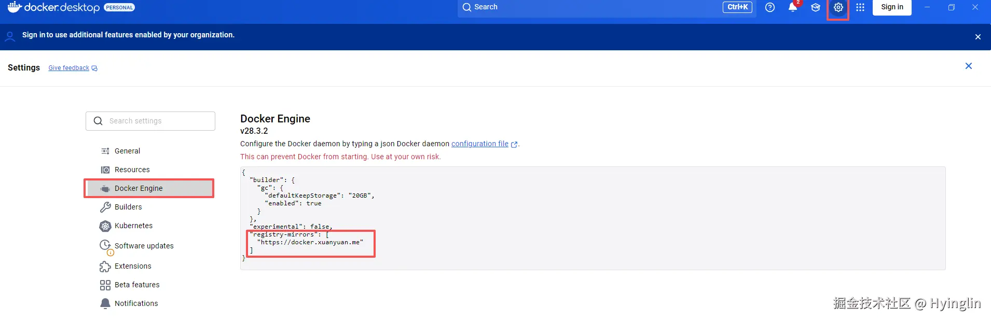This screenshot has height=321, width=991.
Task: Open Beta features settings section
Action: coord(150,285)
